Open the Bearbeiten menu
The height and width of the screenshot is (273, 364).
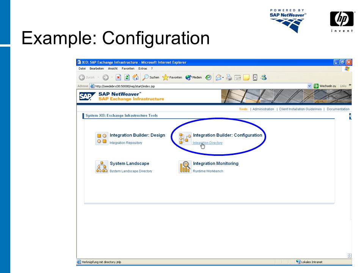pyautogui.click(x=97, y=69)
